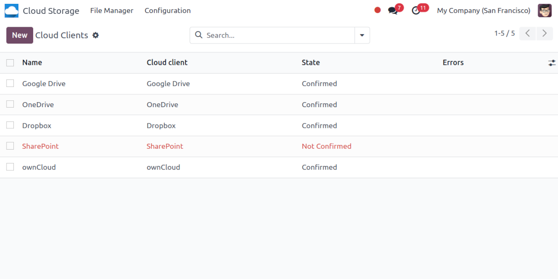This screenshot has height=279, width=558.
Task: Click Cloud client cell reading Dropbox
Action: [161, 125]
